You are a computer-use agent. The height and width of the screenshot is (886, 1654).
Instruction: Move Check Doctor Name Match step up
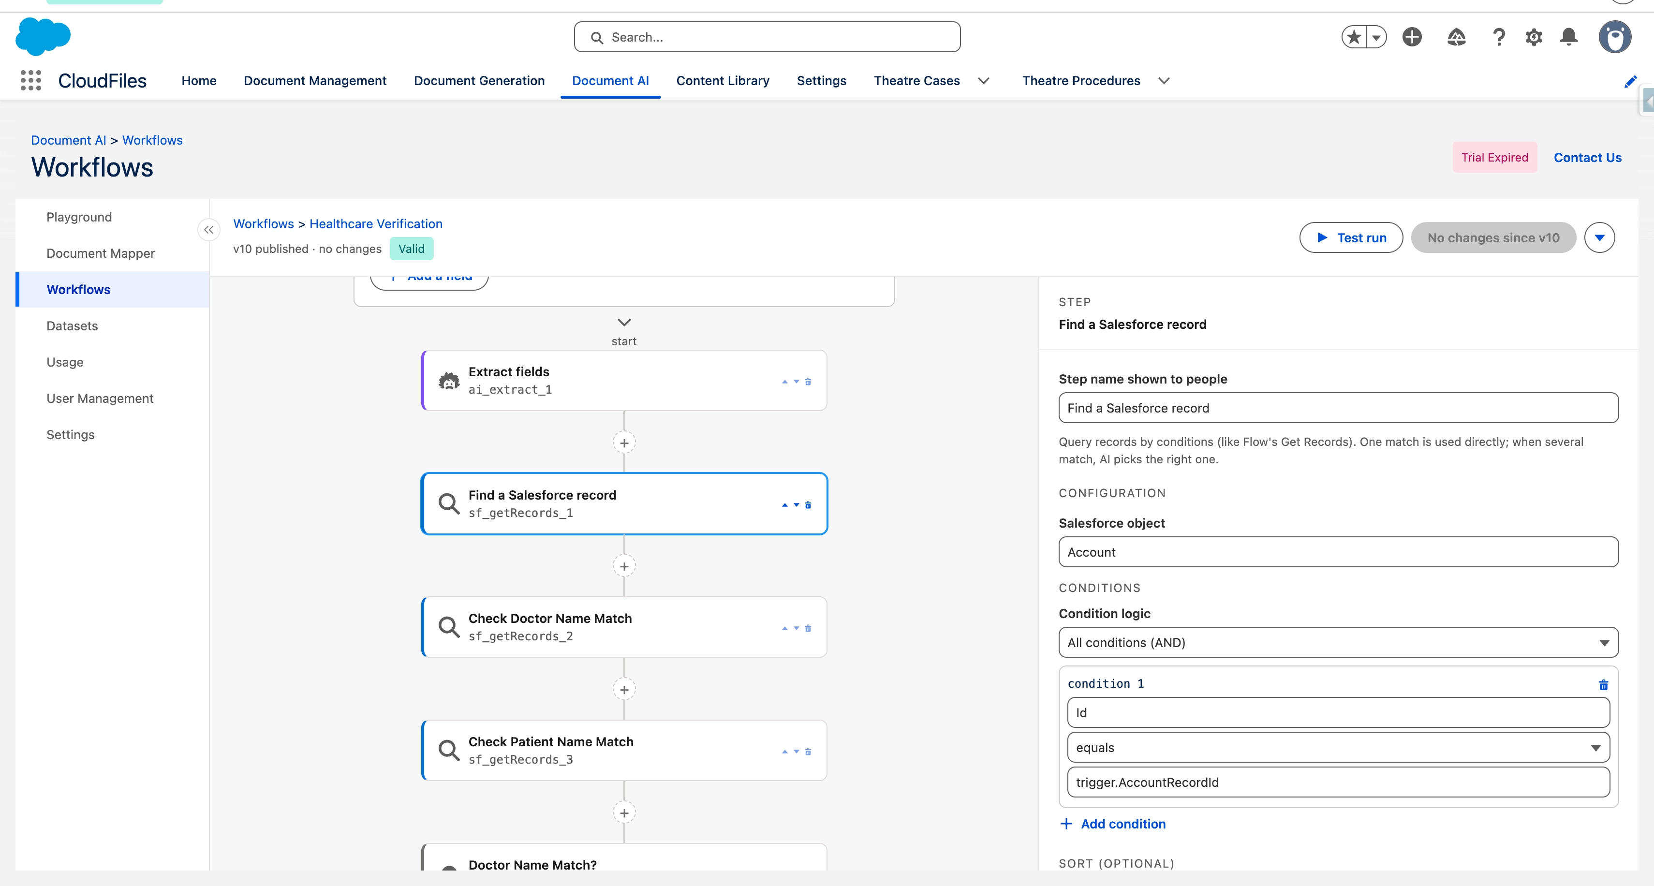click(x=784, y=629)
